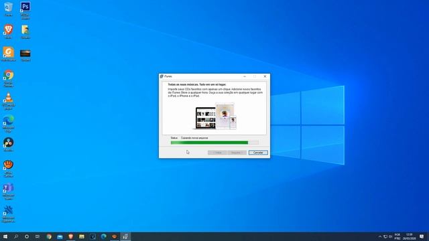Switch to Brave on the taskbar
The image size is (429, 241).
pos(71,236)
